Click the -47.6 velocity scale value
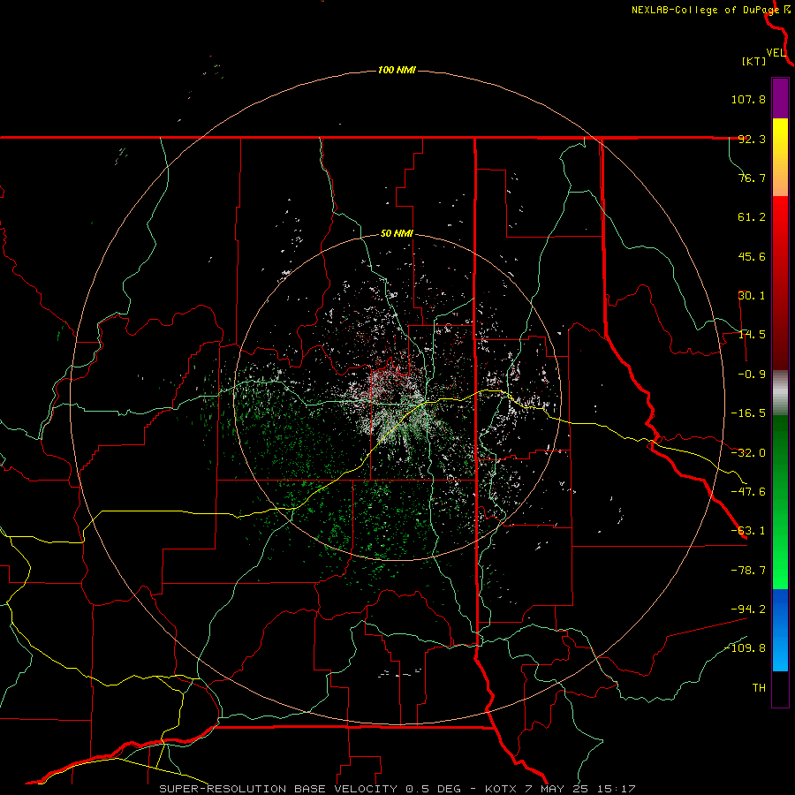This screenshot has height=795, width=795. [748, 492]
